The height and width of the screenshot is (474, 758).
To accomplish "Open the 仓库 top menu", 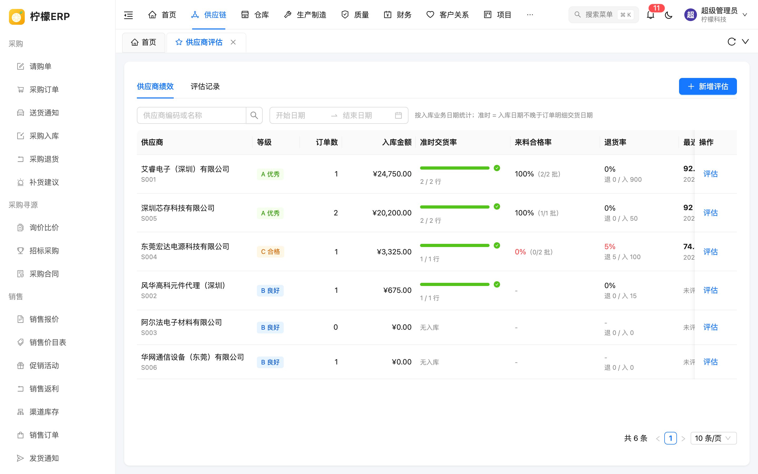I will [255, 15].
